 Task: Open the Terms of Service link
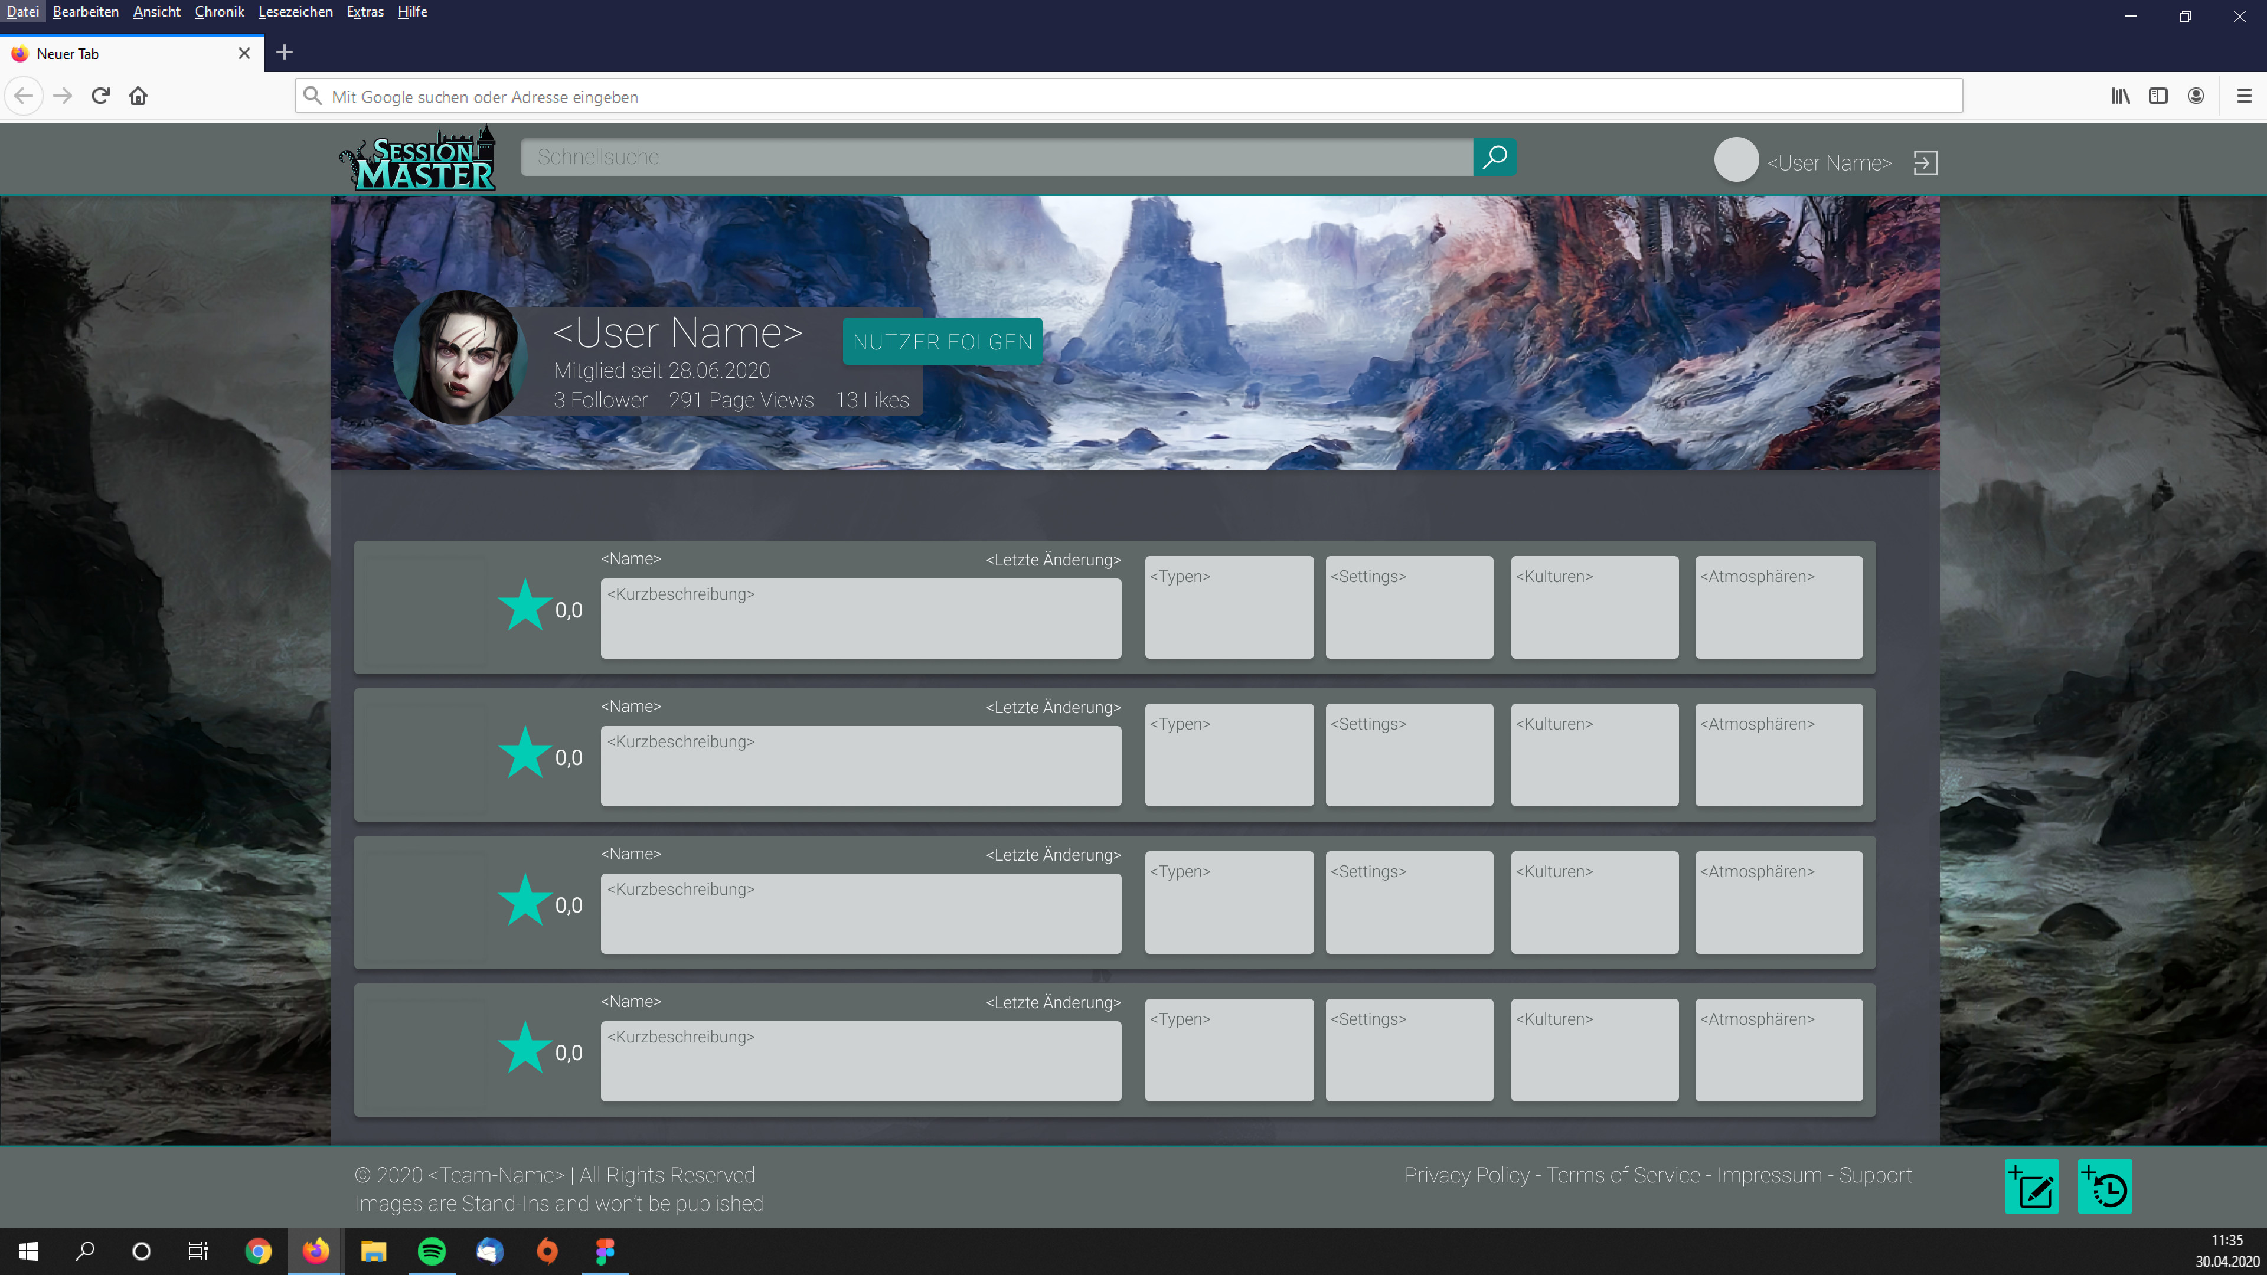pyautogui.click(x=1623, y=1176)
